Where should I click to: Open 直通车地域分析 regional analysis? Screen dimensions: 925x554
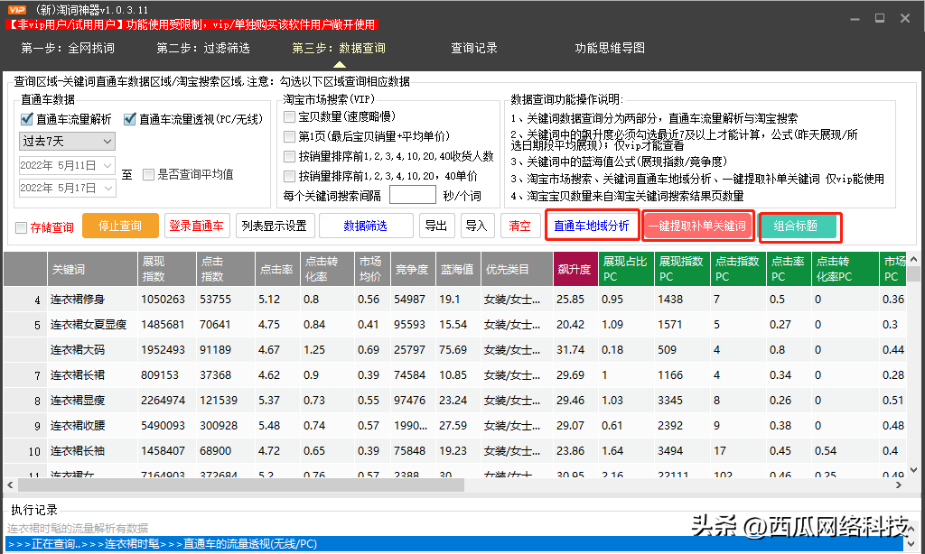593,226
